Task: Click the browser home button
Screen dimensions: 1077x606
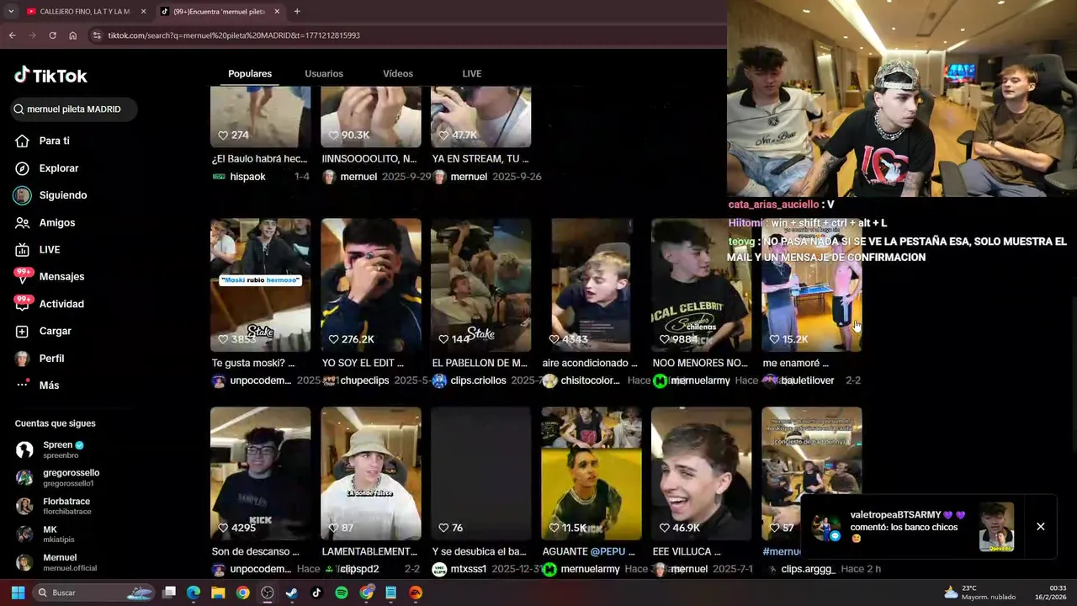Action: point(72,35)
